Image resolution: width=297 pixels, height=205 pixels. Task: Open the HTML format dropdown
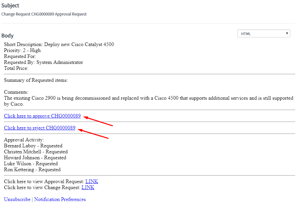264,34
